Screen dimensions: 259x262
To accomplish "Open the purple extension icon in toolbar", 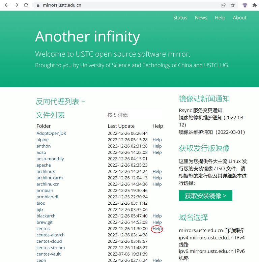I will point(245,5).
